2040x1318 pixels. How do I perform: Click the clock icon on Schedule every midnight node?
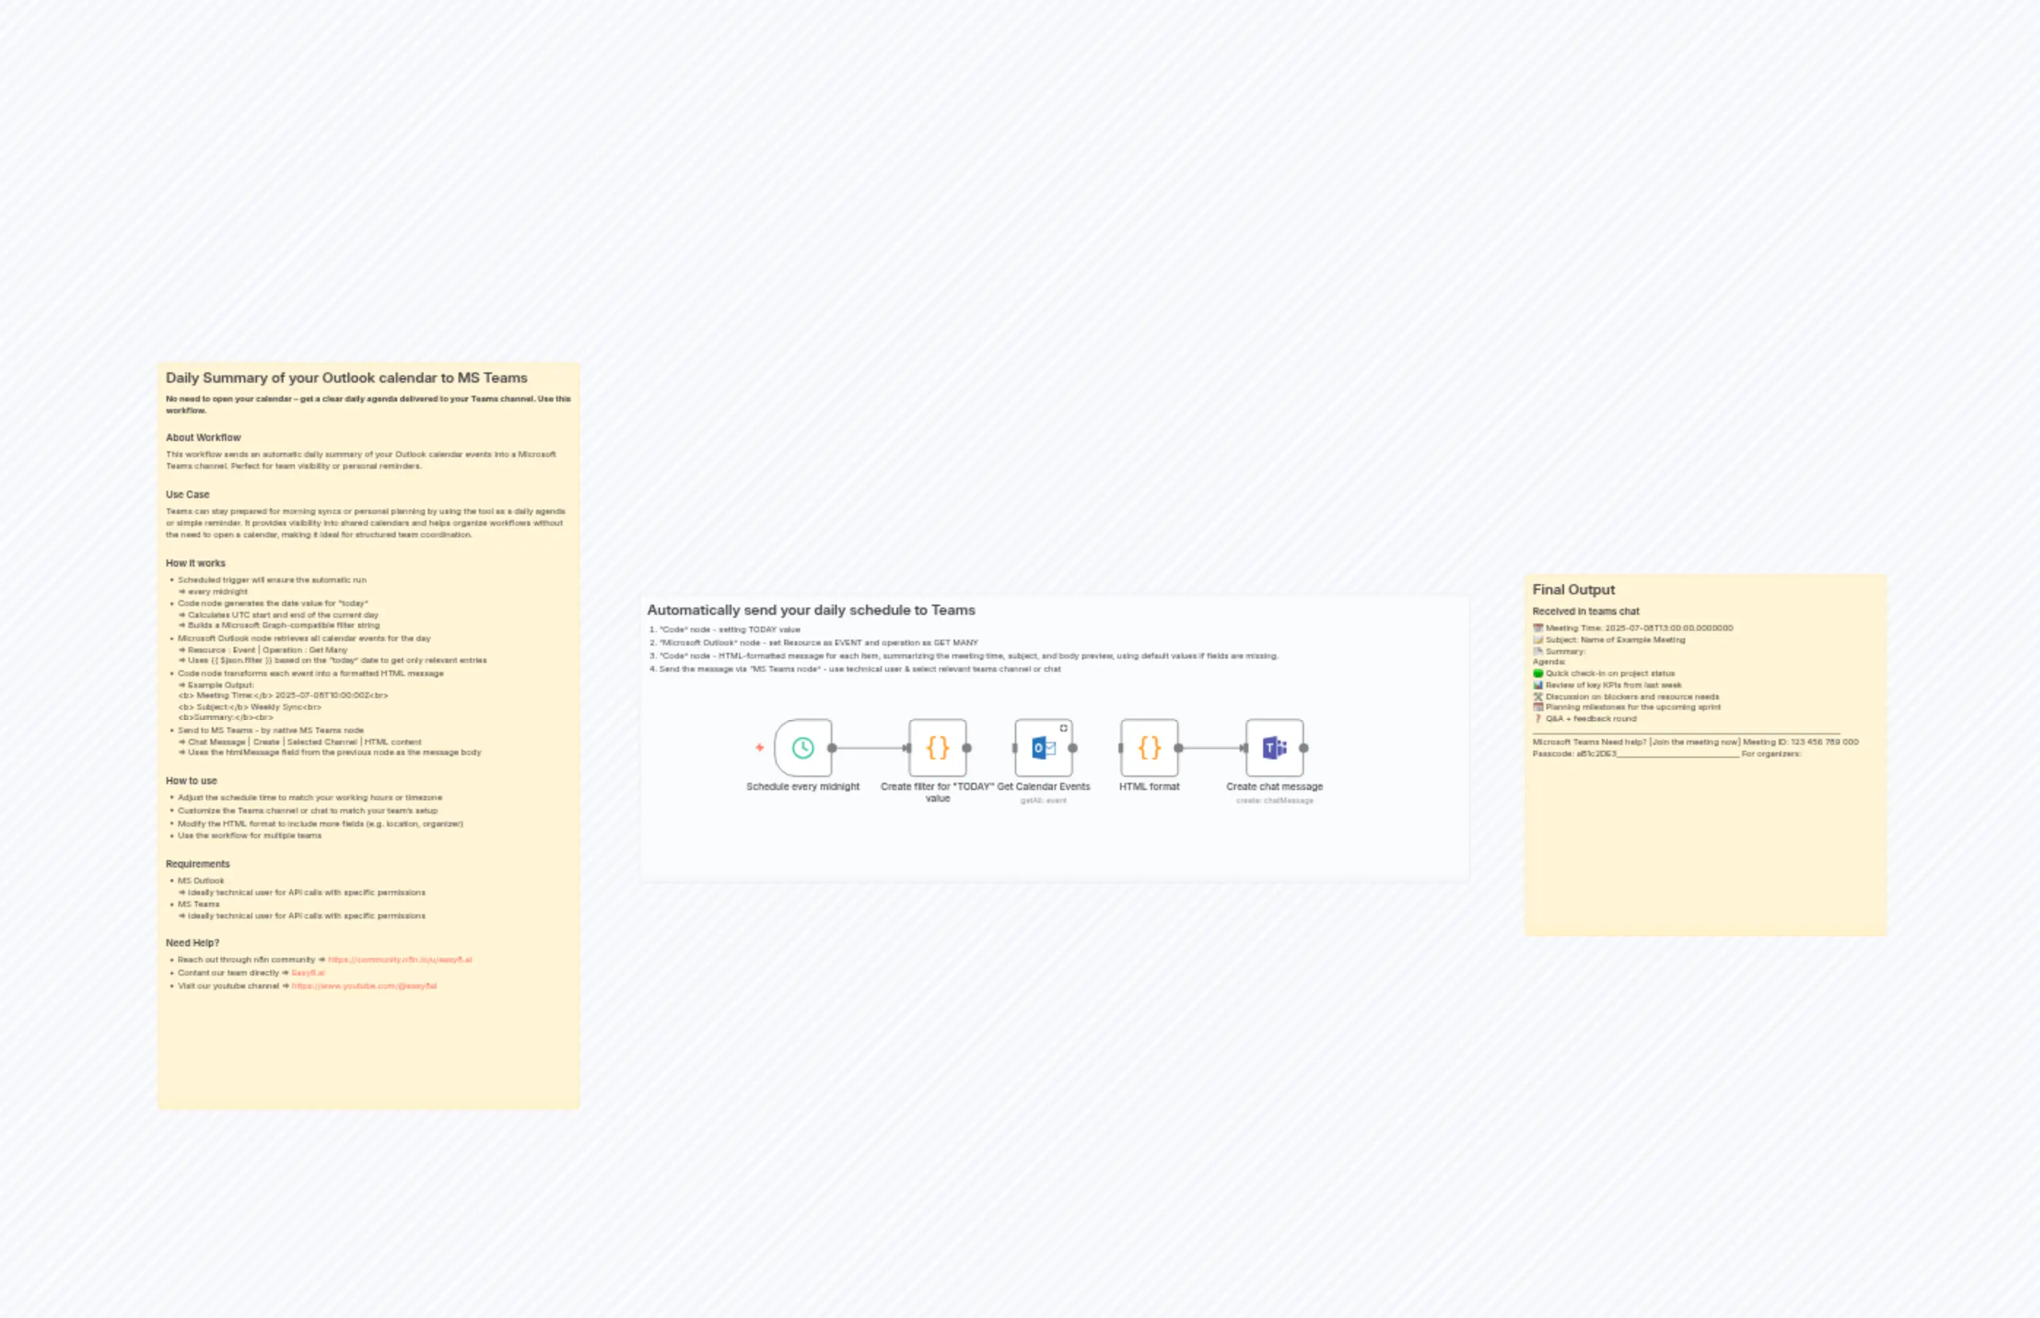pyautogui.click(x=803, y=747)
